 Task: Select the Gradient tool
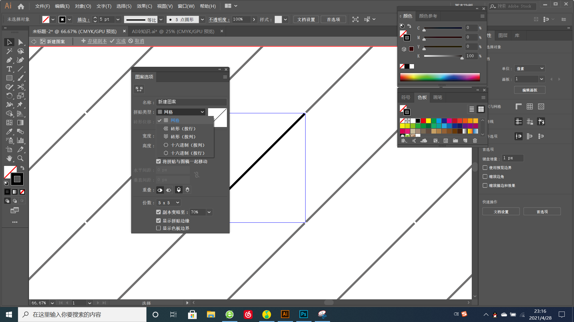(20, 123)
